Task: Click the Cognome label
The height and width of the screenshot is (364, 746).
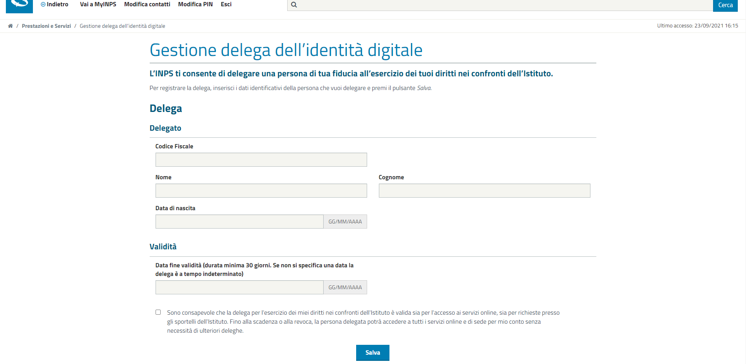Action: tap(391, 177)
